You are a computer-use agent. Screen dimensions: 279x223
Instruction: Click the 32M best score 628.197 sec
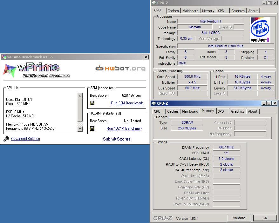click(x=131, y=95)
